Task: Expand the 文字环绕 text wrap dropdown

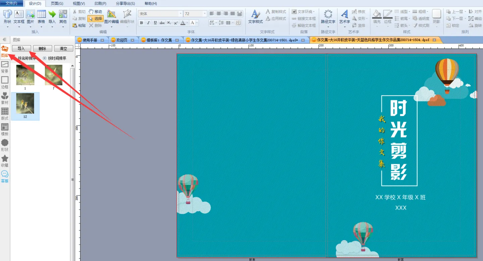Action: click(314, 12)
